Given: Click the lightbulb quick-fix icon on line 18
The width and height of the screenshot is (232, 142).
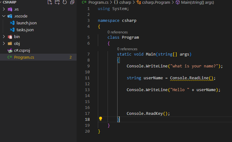Looking at the screenshot, I should point(100,119).
